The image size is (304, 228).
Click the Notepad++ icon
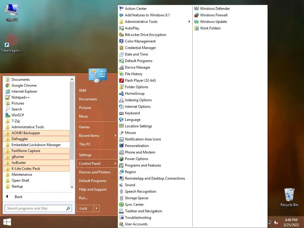[7, 97]
